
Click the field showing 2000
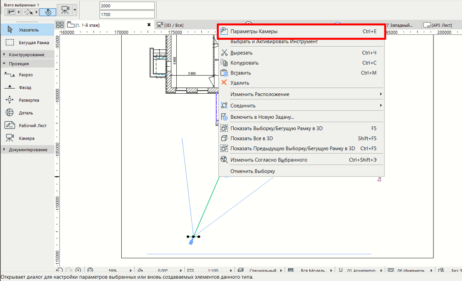(127, 6)
